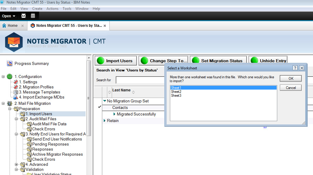The width and height of the screenshot is (313, 175).
Task: Click the Preparation folder icon
Action: click(16, 109)
